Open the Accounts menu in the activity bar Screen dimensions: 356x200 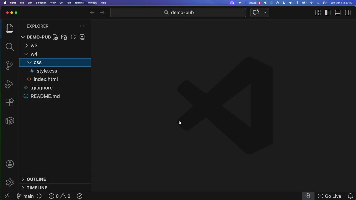pyautogui.click(x=10, y=164)
